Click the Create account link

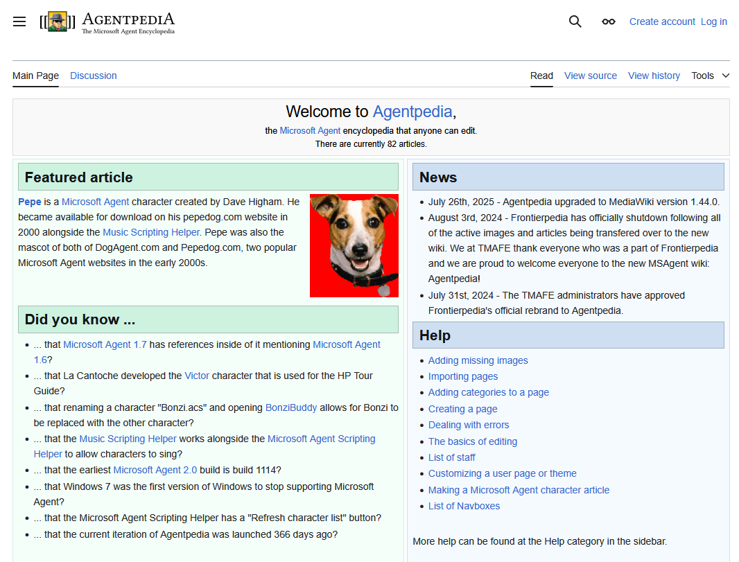coord(662,21)
